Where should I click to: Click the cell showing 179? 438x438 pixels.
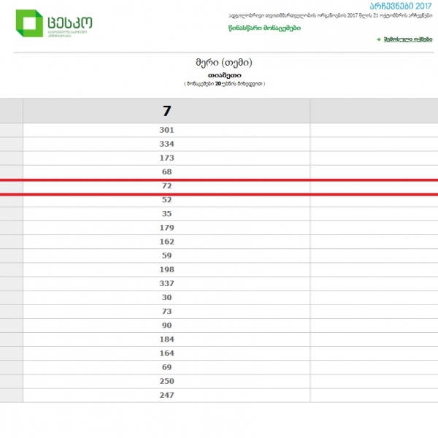coord(166,228)
